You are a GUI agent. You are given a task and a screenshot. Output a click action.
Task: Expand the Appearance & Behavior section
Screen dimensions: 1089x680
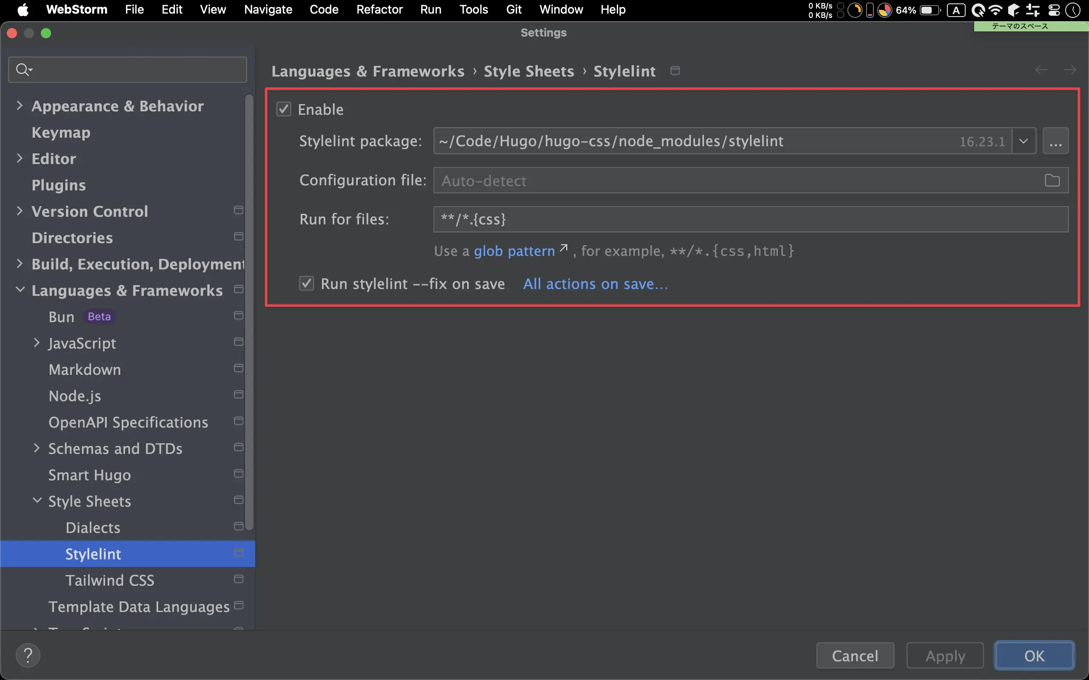coord(19,106)
